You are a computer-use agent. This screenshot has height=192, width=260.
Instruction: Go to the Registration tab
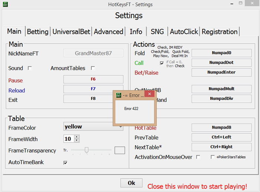(x=220, y=32)
